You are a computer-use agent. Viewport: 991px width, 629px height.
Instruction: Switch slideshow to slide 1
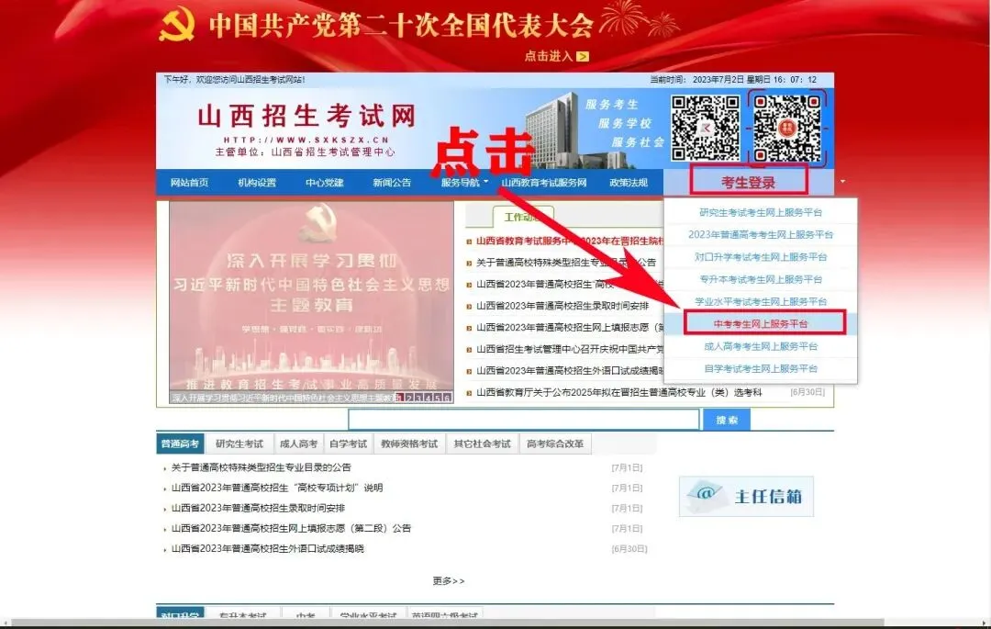click(401, 398)
